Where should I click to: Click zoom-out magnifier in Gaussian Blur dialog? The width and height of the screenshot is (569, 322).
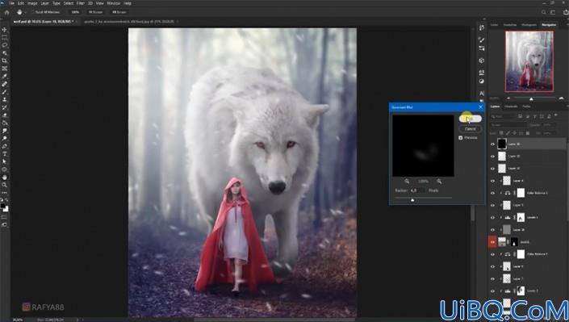407,181
